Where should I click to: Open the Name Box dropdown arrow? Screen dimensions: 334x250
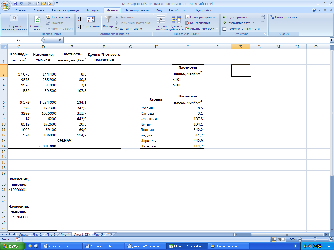tap(39, 40)
